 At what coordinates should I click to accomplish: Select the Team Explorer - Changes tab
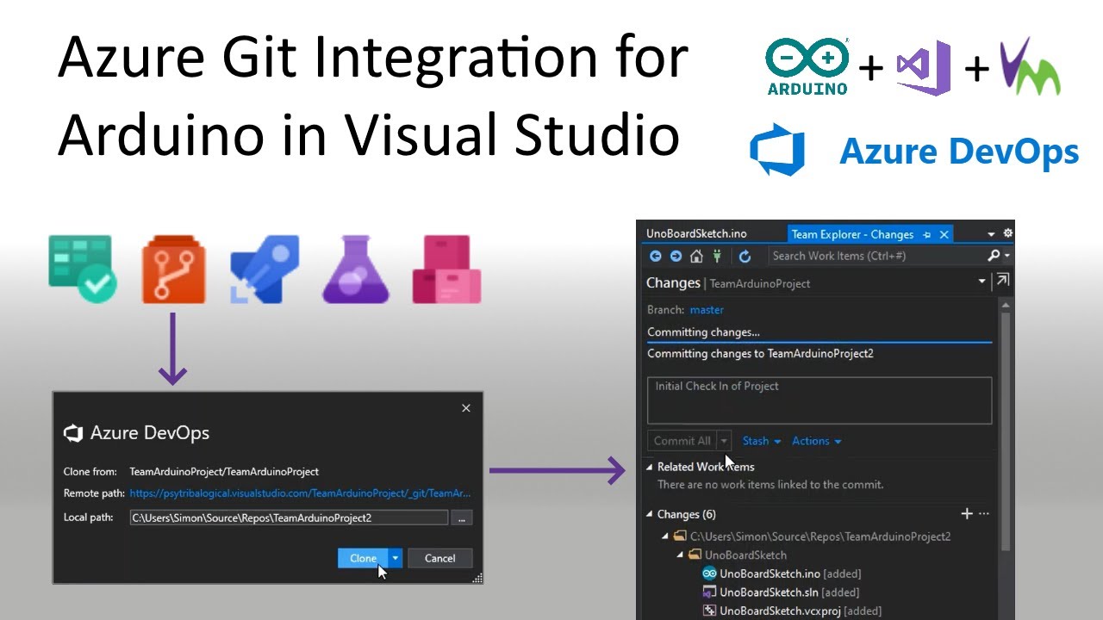853,233
